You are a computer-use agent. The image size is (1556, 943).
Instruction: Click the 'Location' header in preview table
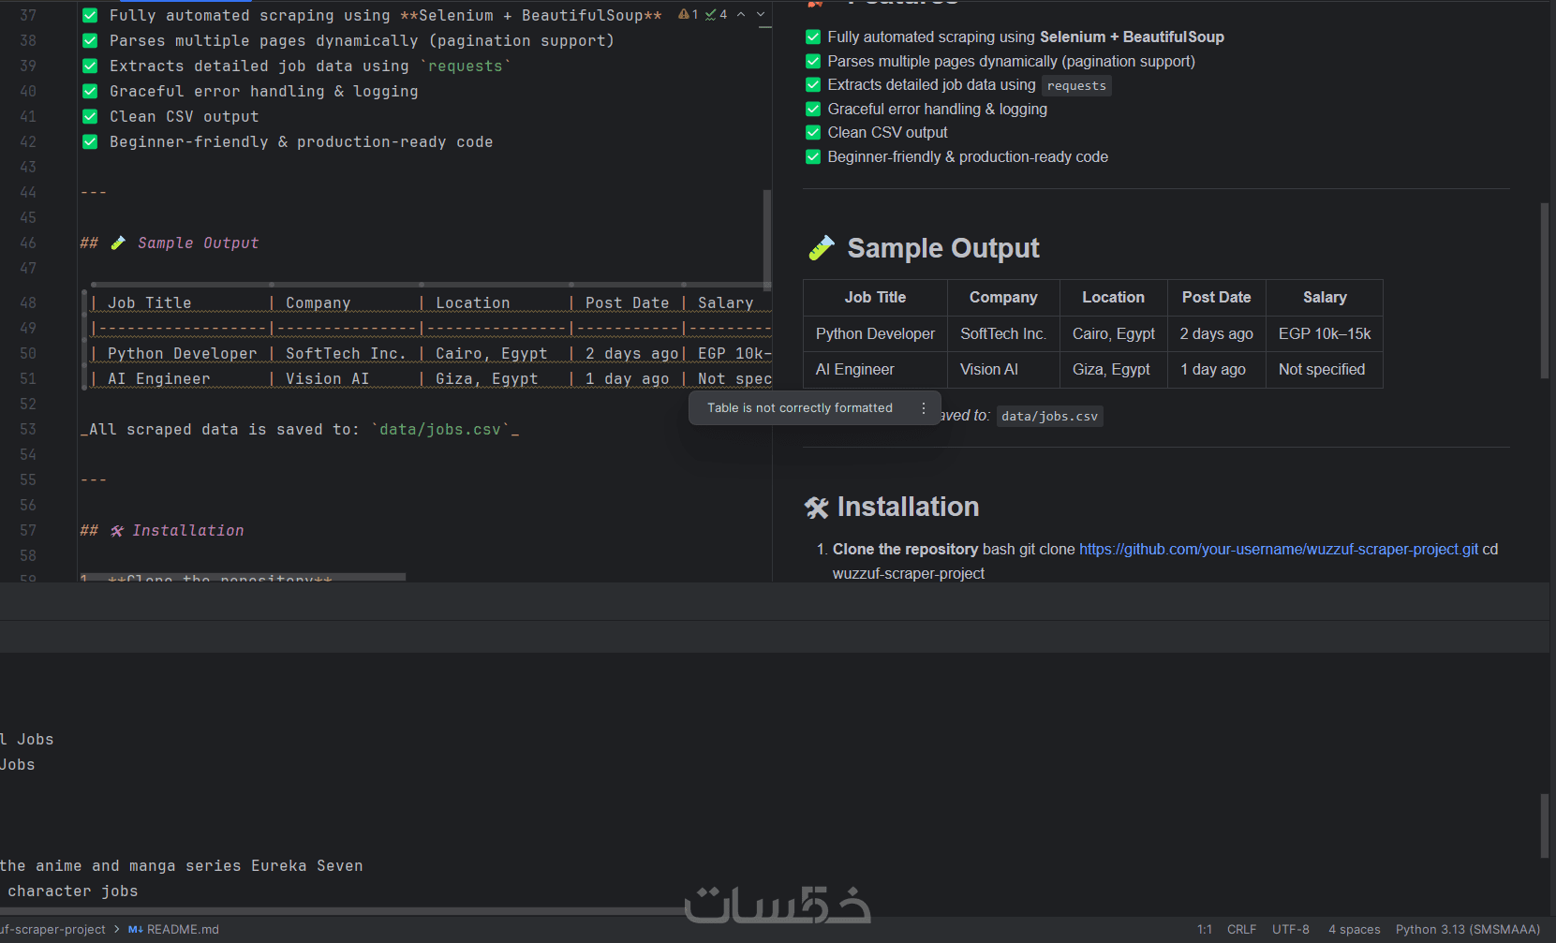tap(1113, 298)
